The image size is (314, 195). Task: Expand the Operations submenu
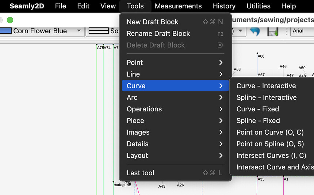click(x=175, y=109)
